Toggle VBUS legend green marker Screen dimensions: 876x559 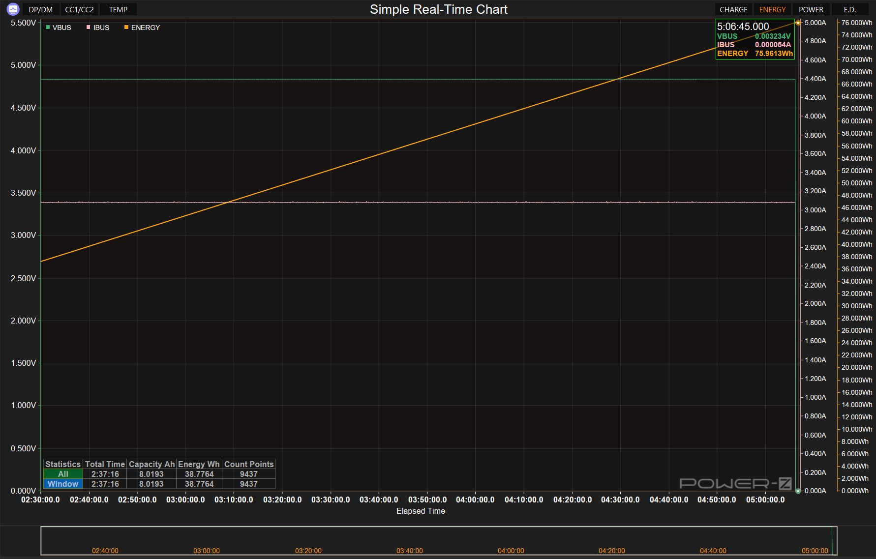coord(48,28)
